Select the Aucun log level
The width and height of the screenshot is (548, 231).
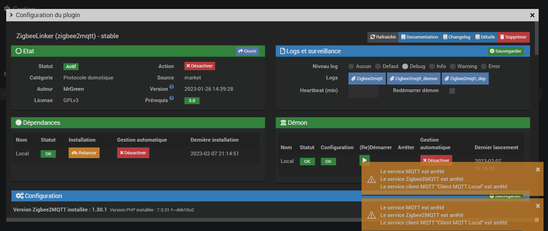coord(351,66)
